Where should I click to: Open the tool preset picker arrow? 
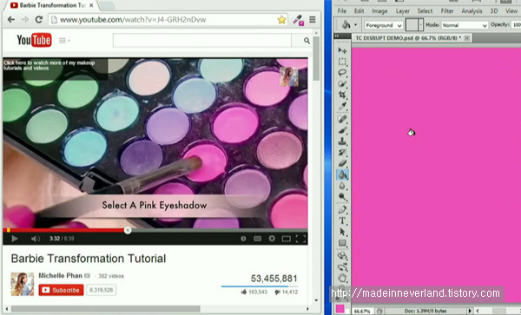[x=355, y=25]
